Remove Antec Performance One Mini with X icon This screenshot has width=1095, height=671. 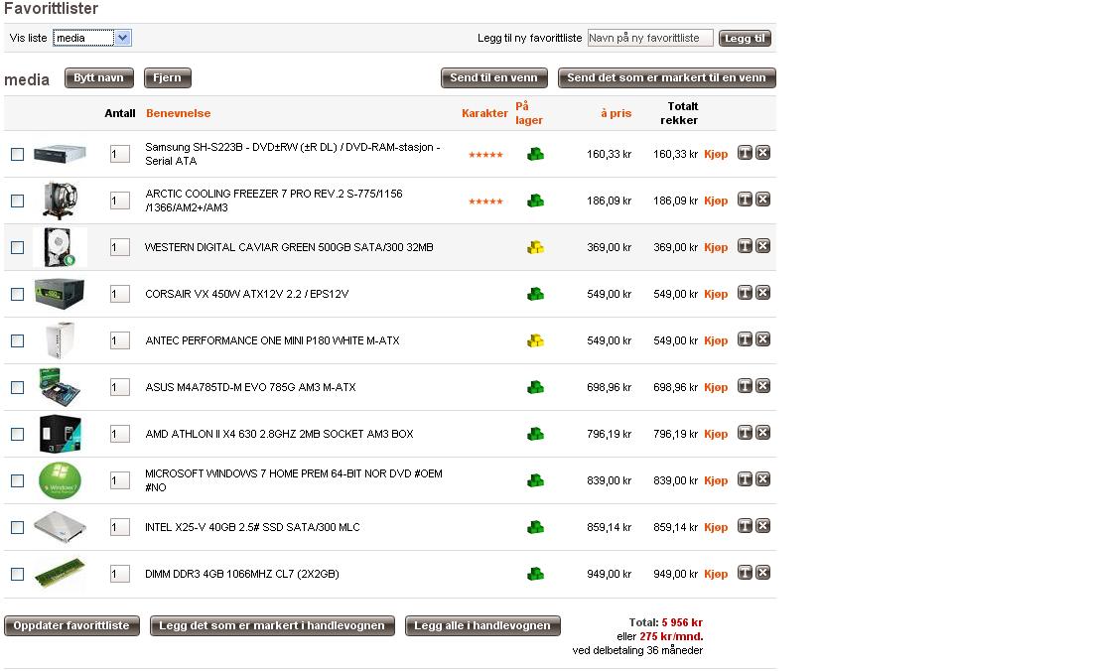pyautogui.click(x=762, y=339)
